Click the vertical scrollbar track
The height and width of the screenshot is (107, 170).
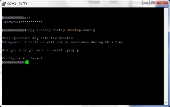(x=166, y=56)
